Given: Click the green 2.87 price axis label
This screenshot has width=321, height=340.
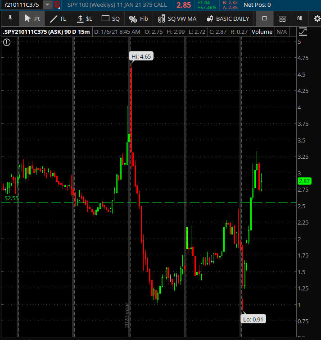Looking at the screenshot, I should (x=304, y=181).
